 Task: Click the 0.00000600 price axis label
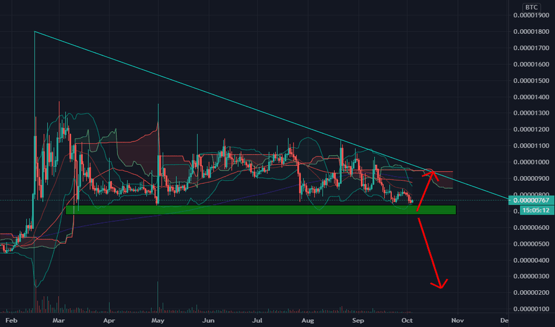[x=531, y=227]
